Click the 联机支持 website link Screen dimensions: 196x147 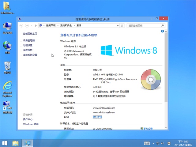pos(97,117)
